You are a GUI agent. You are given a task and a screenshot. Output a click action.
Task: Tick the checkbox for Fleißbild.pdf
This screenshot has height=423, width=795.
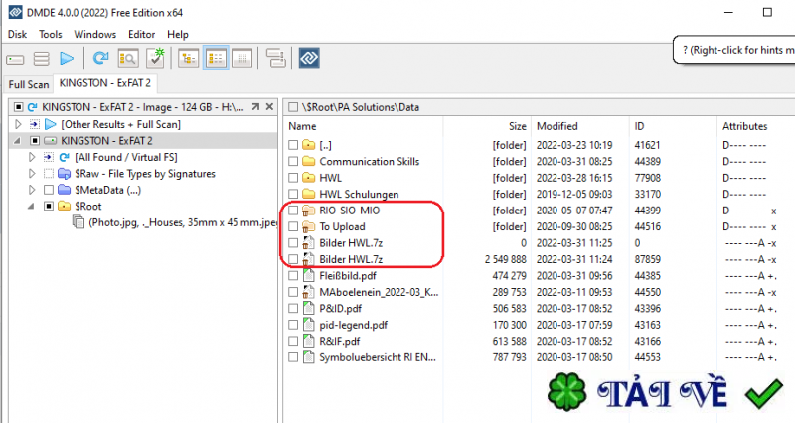(x=293, y=276)
